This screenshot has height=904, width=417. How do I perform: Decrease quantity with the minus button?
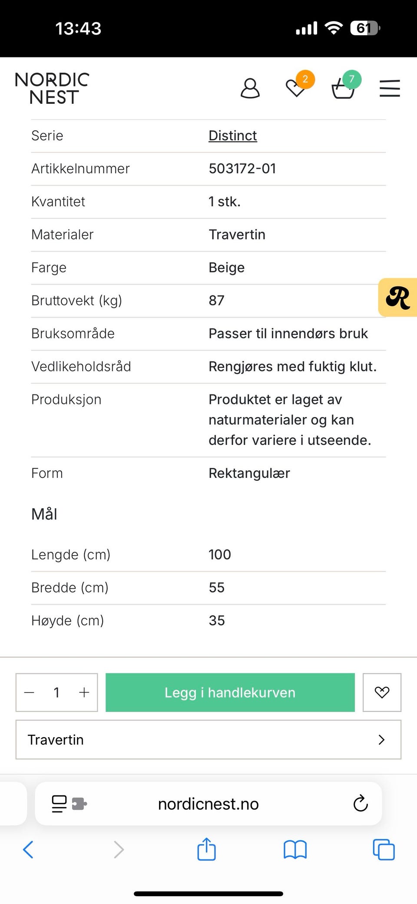point(30,692)
